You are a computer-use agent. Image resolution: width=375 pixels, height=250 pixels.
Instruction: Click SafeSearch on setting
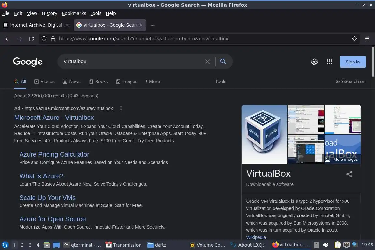coord(350,82)
